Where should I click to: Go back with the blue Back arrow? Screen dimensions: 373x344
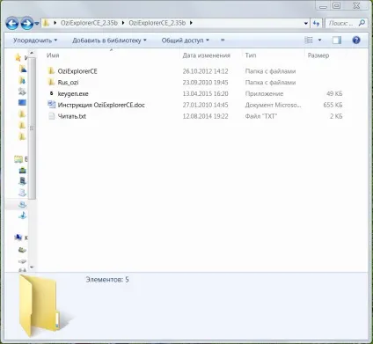pyautogui.click(x=12, y=24)
